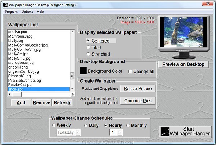Select origamiCombo.jpg in the list
The height and width of the screenshot is (145, 216).
(39, 72)
